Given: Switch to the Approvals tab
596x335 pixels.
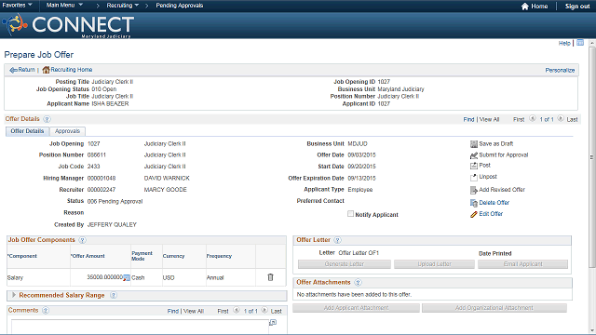Looking at the screenshot, I should [67, 131].
